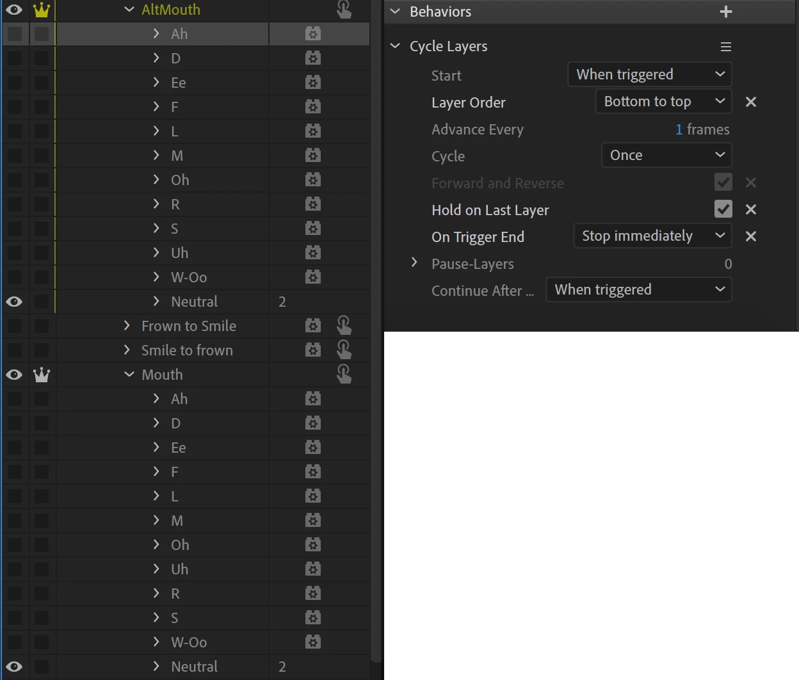Click the crown icon on AltMouth row

pyautogui.click(x=42, y=10)
